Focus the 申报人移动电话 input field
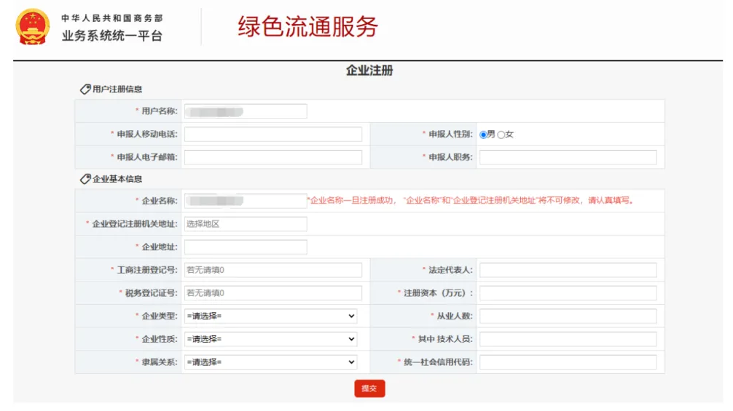 [273, 135]
